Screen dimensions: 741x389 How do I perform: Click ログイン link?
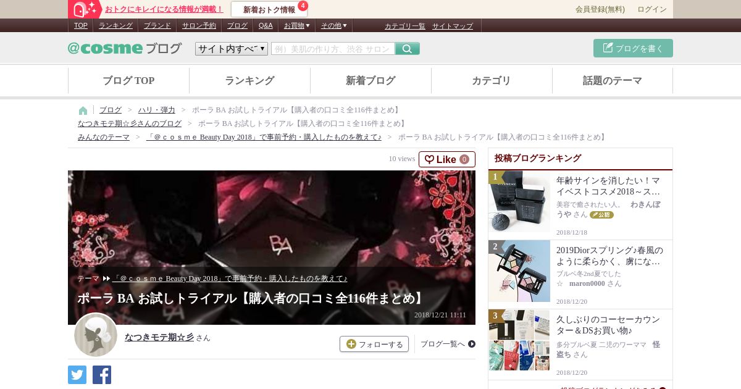(x=652, y=9)
